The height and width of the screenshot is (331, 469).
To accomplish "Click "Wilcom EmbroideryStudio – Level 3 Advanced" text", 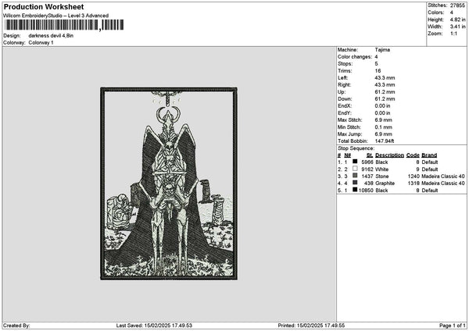I will click(x=56, y=16).
